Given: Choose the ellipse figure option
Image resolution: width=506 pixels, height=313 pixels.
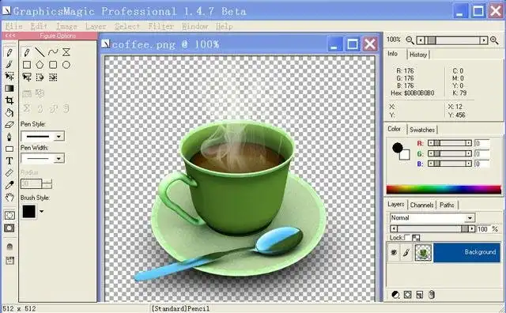Looking at the screenshot, I should coord(66,65).
